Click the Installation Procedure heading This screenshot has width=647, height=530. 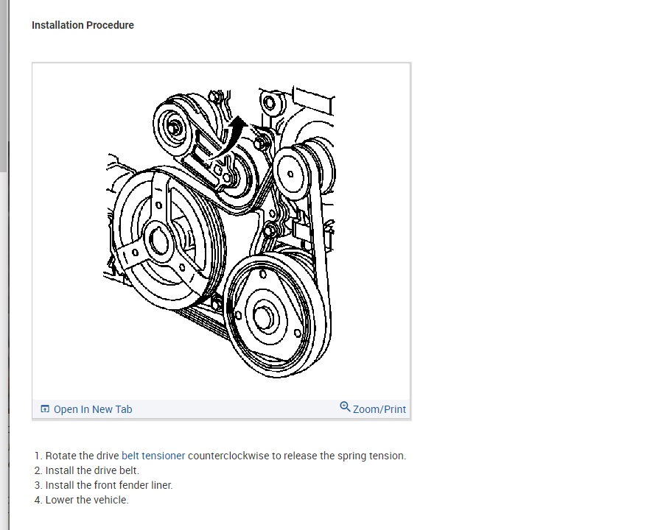point(83,25)
